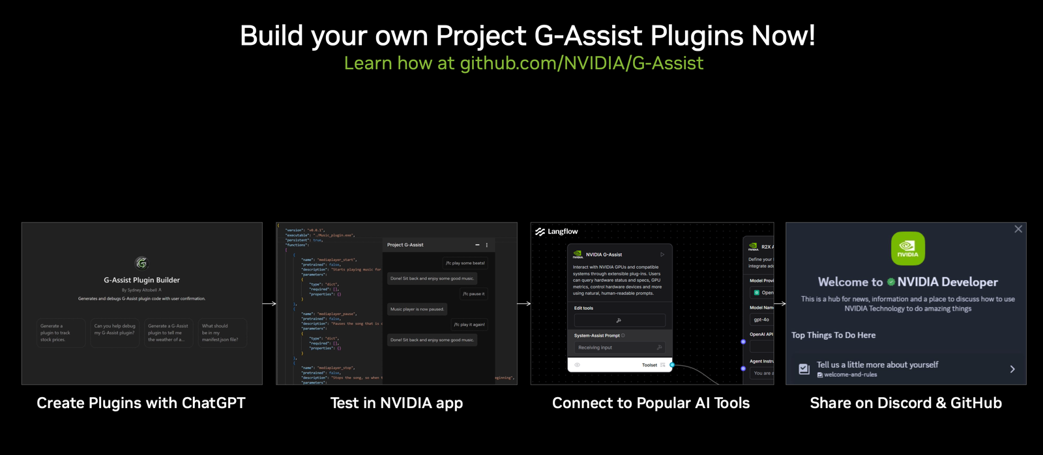The width and height of the screenshot is (1043, 455).
Task: Click the 'By Sydney Altobell' author line
Action: point(141,290)
